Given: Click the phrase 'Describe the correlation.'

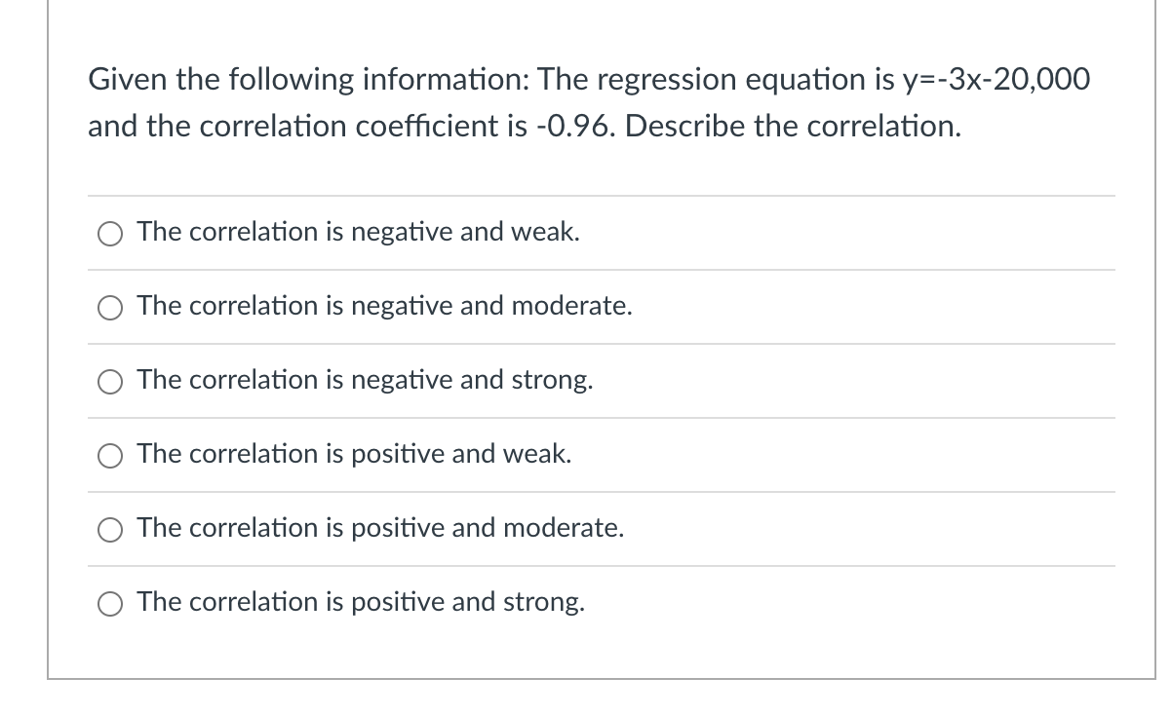Looking at the screenshot, I should point(793,127).
